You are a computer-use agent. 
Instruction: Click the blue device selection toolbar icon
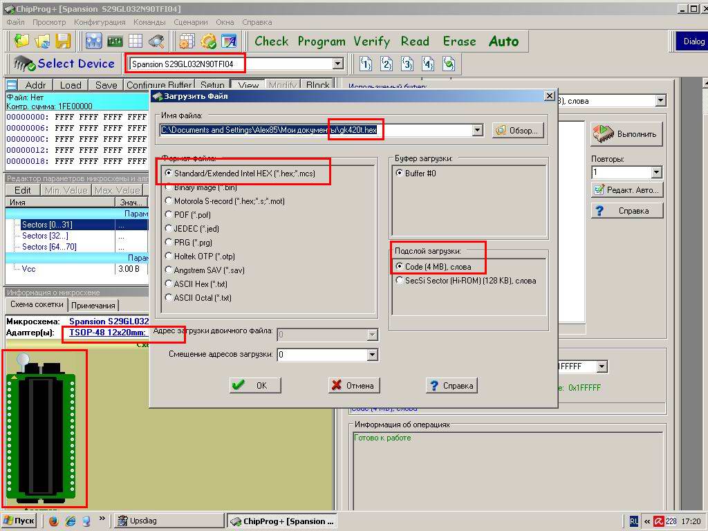(93, 41)
